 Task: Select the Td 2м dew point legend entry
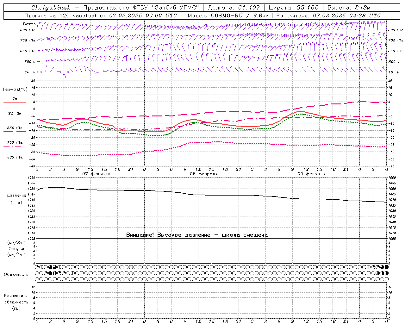tap(15, 113)
